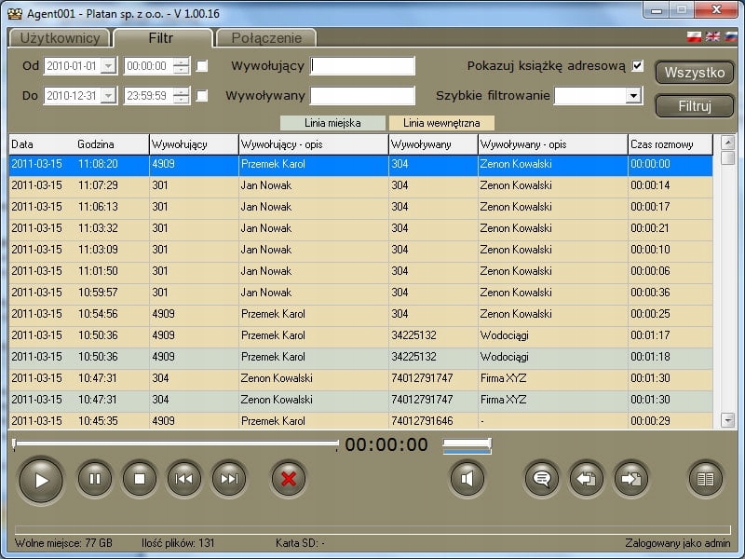Select the row with time 11:01:50
The width and height of the screenshot is (745, 559).
pyautogui.click(x=360, y=271)
